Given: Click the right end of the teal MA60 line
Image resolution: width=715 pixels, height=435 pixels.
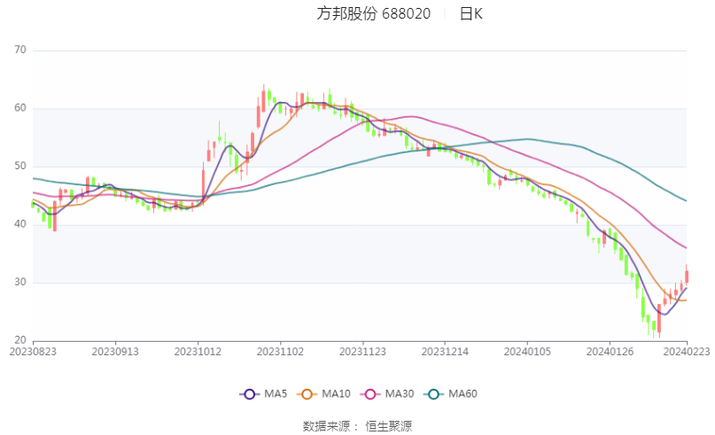Looking at the screenshot, I should 686,200.
